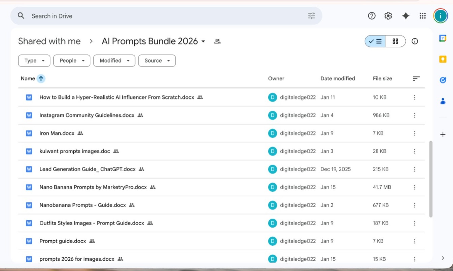Switch to list layout view
453x271 pixels.
coord(375,41)
